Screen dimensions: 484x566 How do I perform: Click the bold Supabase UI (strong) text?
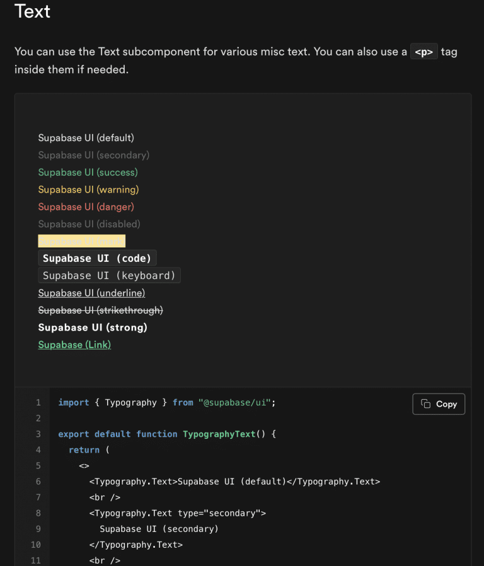point(93,327)
